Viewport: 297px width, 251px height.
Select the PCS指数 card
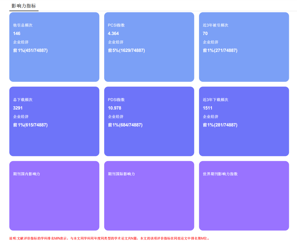pyautogui.click(x=149, y=47)
